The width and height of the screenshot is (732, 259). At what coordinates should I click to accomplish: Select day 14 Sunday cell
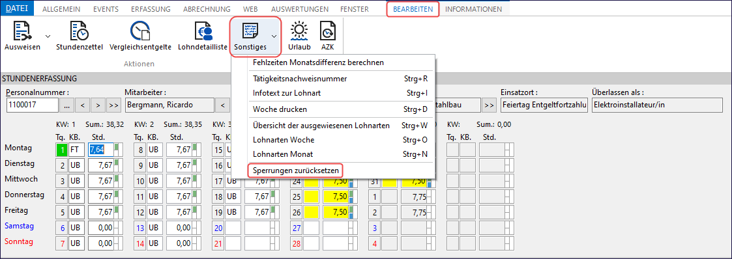(139, 243)
